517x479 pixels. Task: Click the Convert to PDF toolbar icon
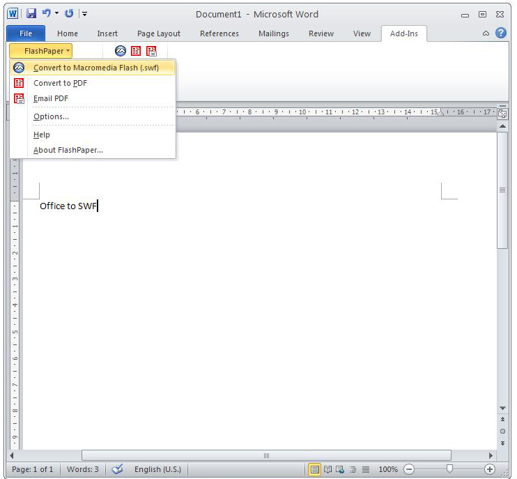136,51
